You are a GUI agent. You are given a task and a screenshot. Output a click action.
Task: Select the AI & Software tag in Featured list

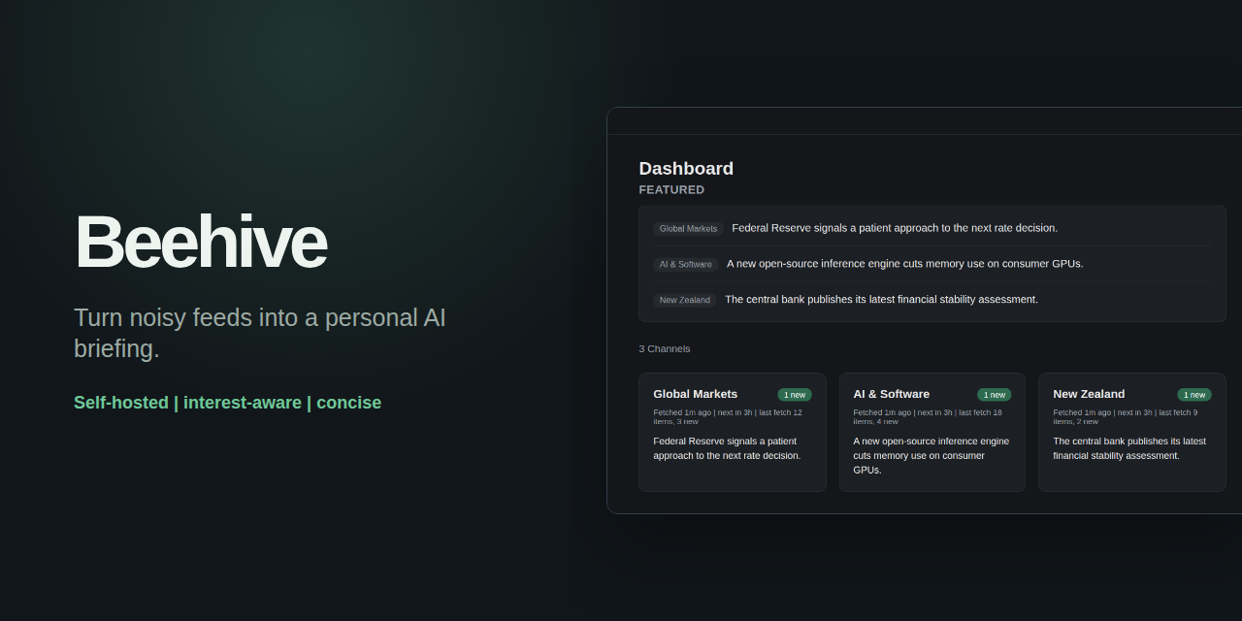pyautogui.click(x=685, y=264)
